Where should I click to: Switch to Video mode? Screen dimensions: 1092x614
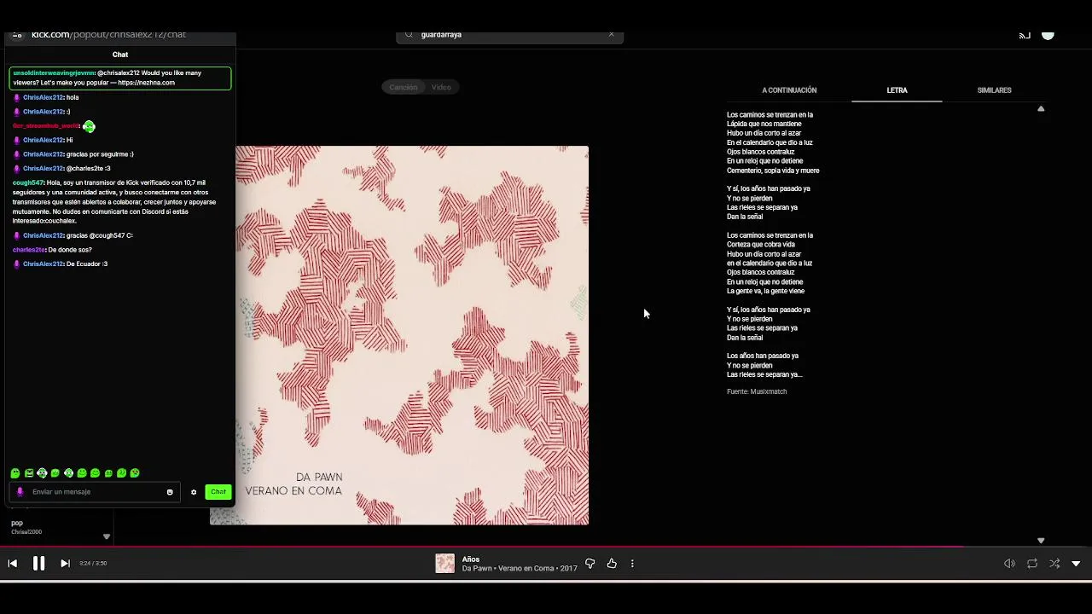(441, 87)
